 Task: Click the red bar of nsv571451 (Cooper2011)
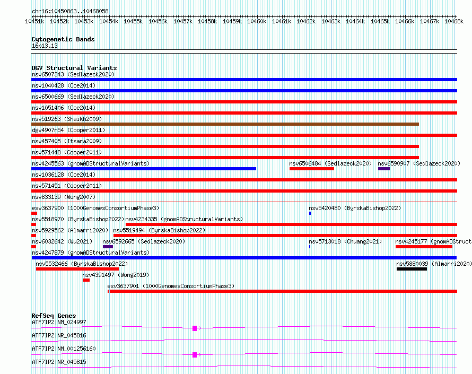(244, 191)
